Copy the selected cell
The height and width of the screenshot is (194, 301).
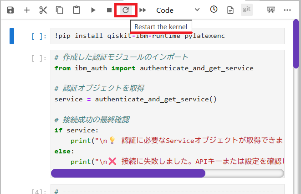coord(60,10)
